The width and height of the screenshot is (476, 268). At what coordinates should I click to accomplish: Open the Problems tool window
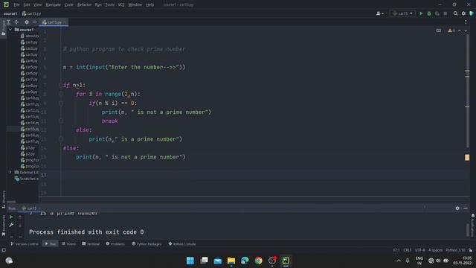(115, 244)
